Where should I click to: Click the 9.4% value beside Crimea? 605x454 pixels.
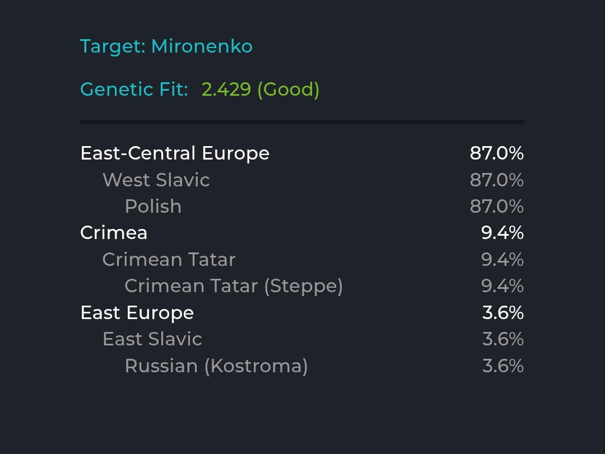(x=502, y=233)
